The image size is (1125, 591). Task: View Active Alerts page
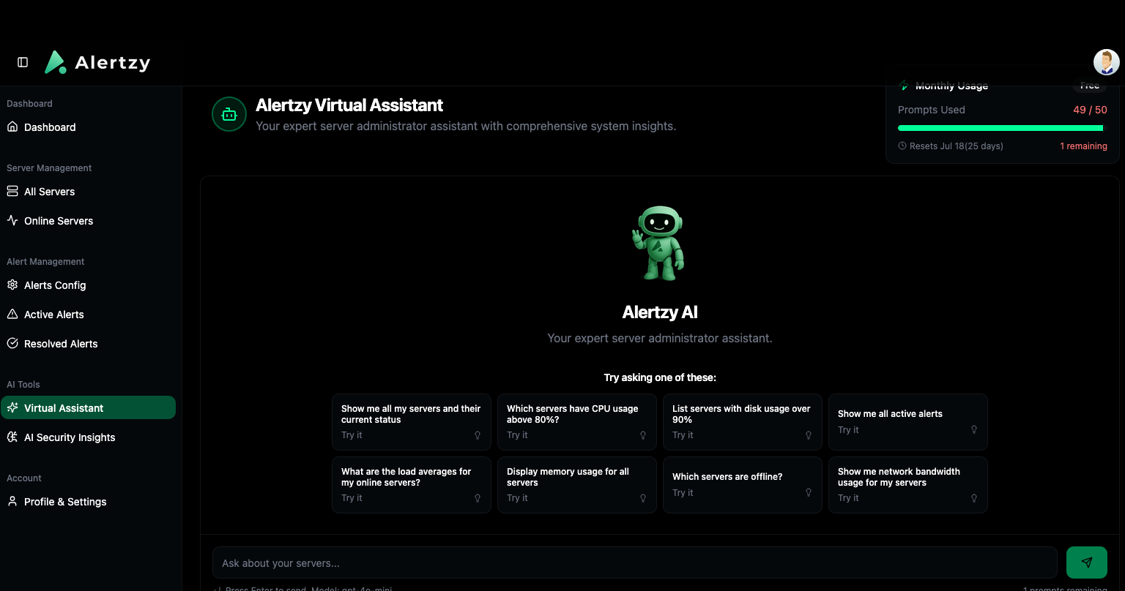pyautogui.click(x=88, y=315)
